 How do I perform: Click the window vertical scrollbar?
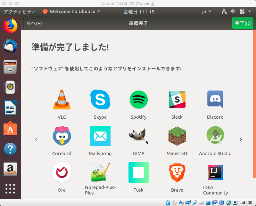click(x=254, y=104)
